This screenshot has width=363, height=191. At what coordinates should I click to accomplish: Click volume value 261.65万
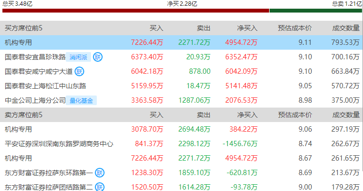click(345, 158)
